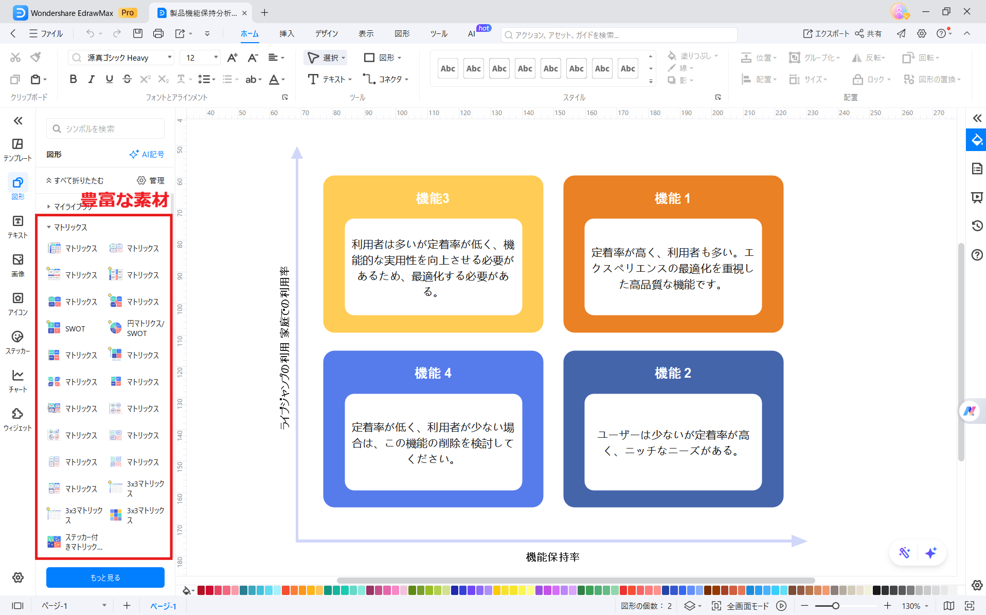Open the テンプレート sidebar panel
The image size is (986, 615).
click(x=17, y=150)
